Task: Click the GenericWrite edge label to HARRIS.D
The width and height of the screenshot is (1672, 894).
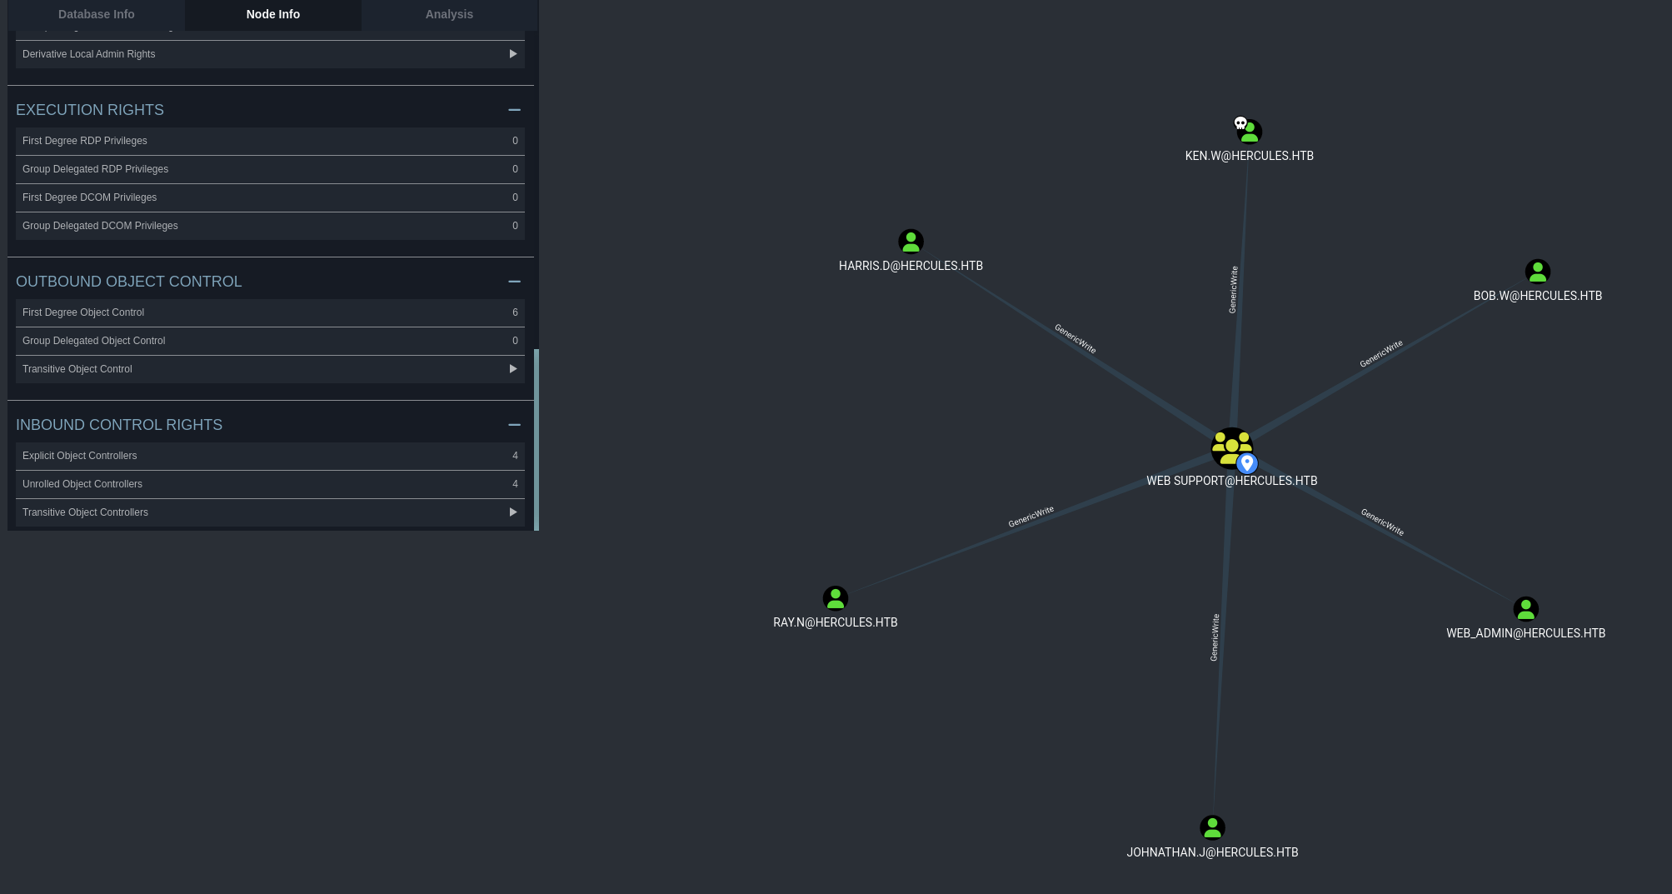Action: coord(1075,338)
